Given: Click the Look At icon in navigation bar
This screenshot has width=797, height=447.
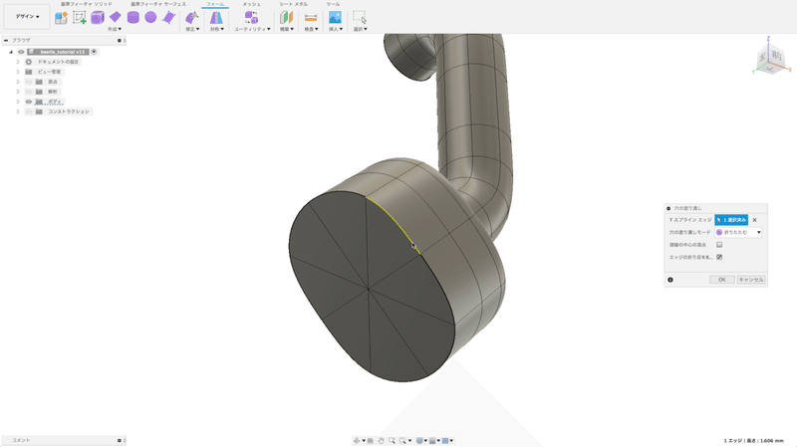Looking at the screenshot, I should [x=371, y=440].
